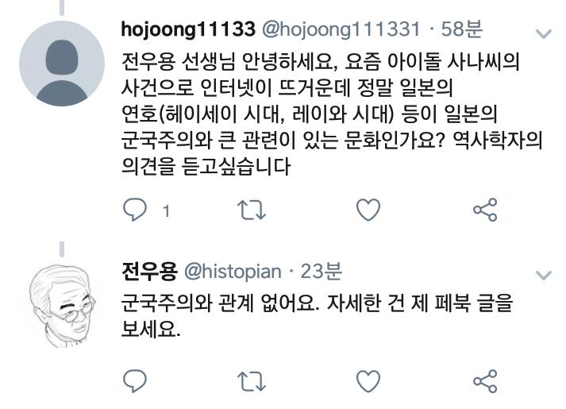Open the 23분 timestamp permalink
This screenshot has width=566, height=409.
tap(322, 271)
